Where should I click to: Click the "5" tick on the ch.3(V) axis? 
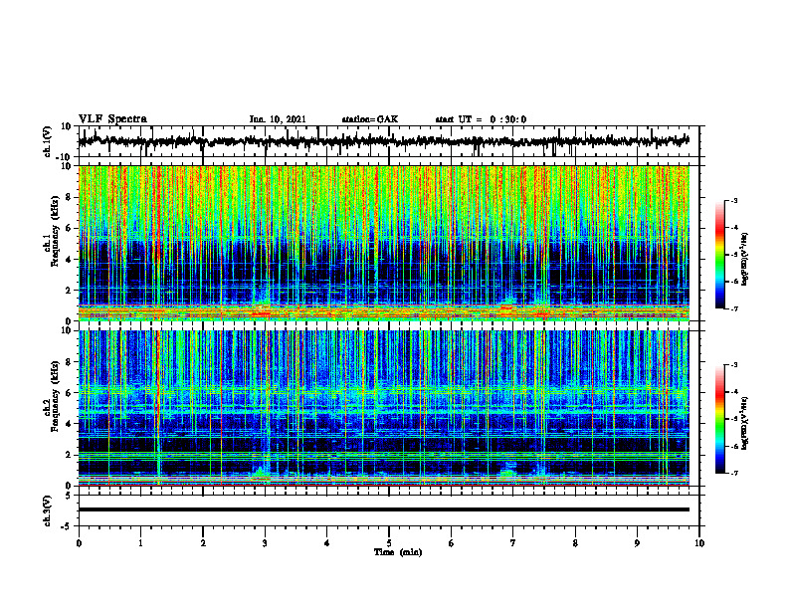click(70, 496)
